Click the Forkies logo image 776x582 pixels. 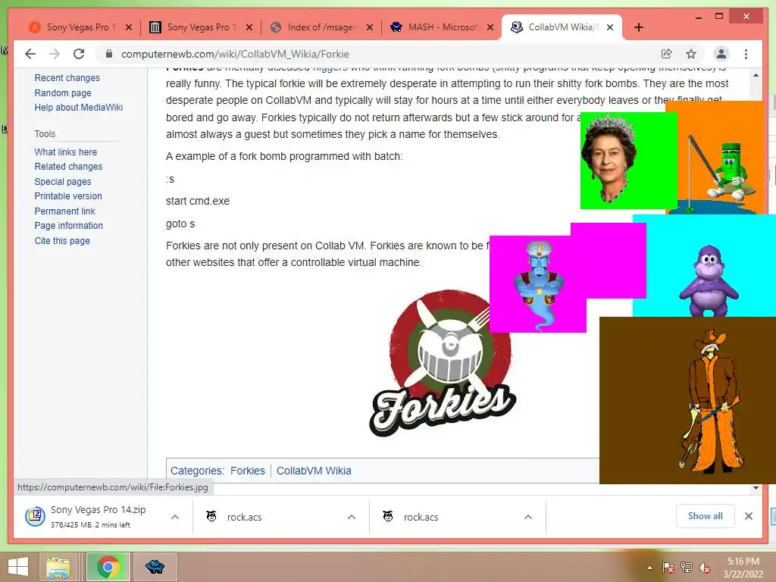[443, 363]
